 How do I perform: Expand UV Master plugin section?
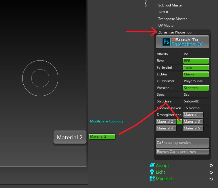click(166, 26)
